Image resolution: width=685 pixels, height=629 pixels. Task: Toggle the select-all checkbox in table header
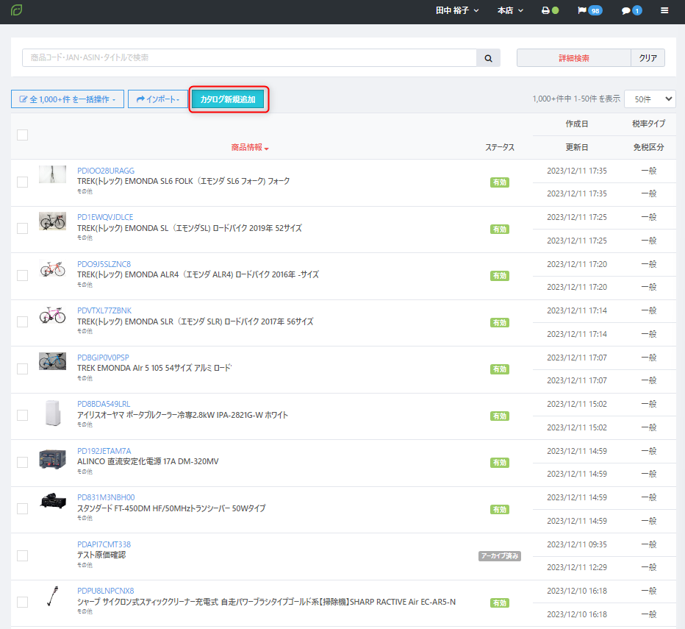(22, 135)
